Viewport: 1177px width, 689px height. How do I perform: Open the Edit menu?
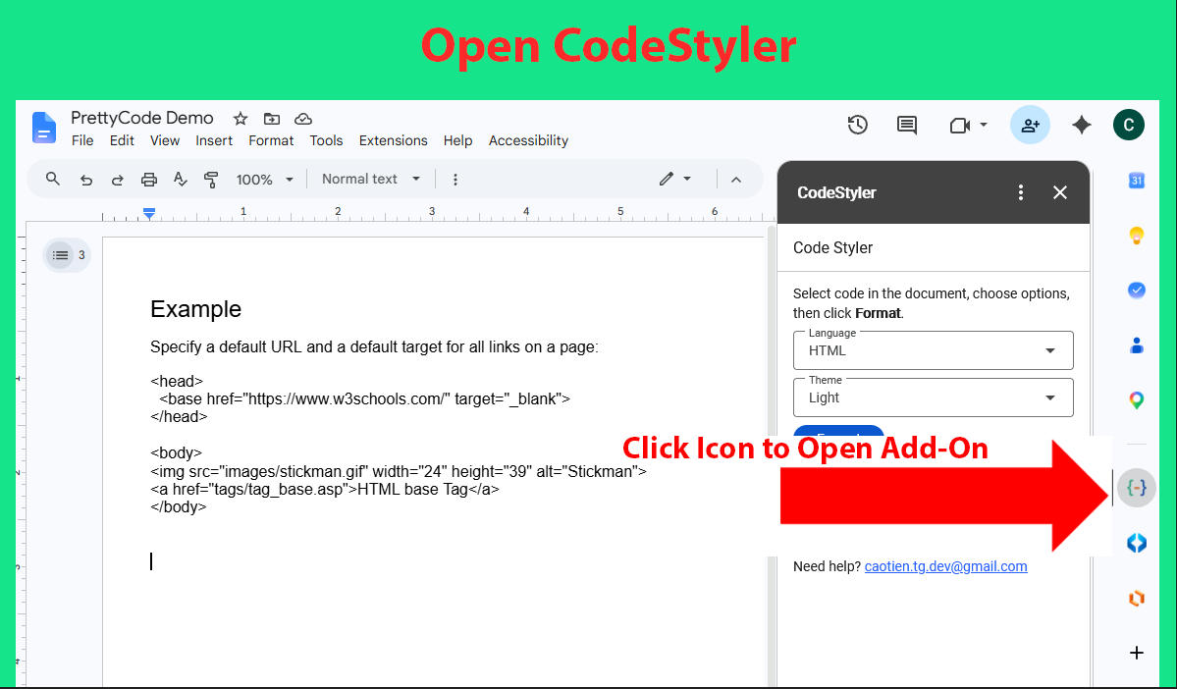(x=122, y=140)
